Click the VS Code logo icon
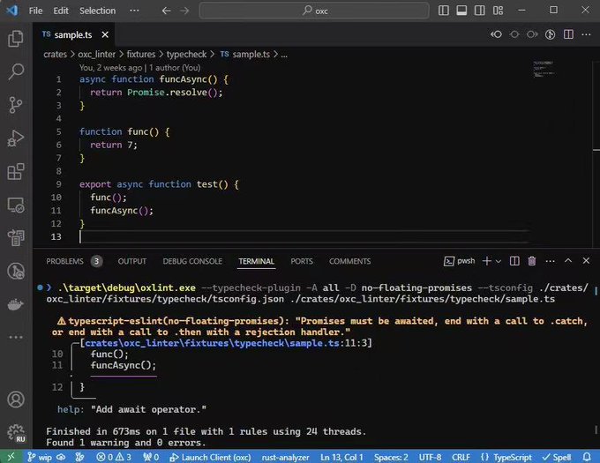Image resolution: width=600 pixels, height=463 pixels. click(x=11, y=11)
